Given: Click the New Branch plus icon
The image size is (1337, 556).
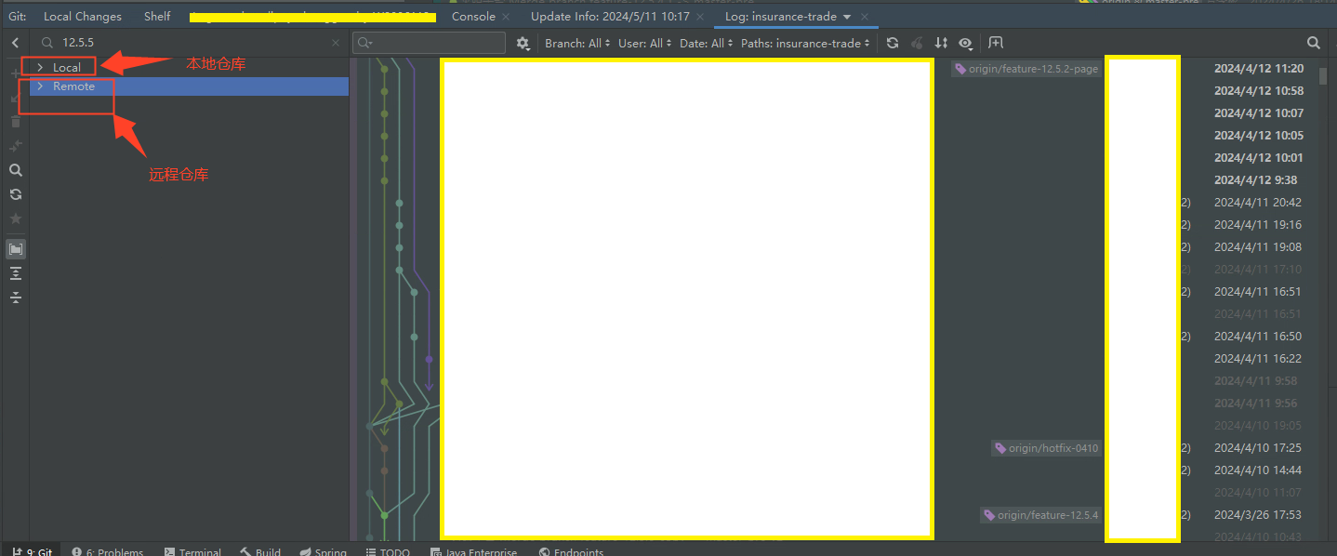Looking at the screenshot, I should pos(15,73).
